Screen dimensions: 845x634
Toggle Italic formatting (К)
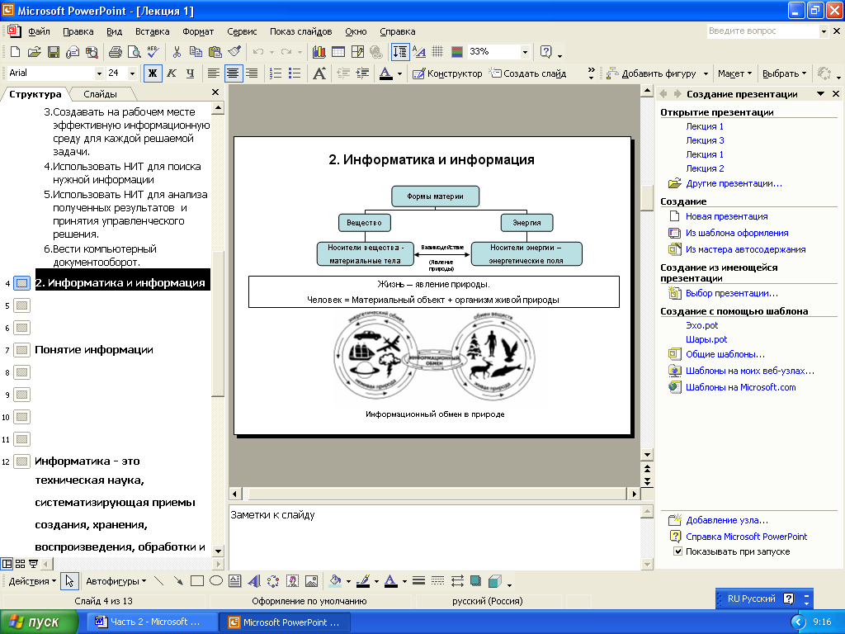[172, 73]
